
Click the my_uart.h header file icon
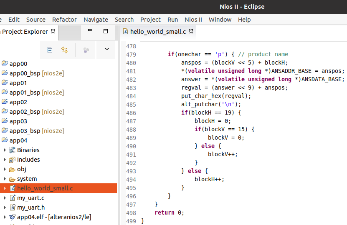(x=13, y=207)
